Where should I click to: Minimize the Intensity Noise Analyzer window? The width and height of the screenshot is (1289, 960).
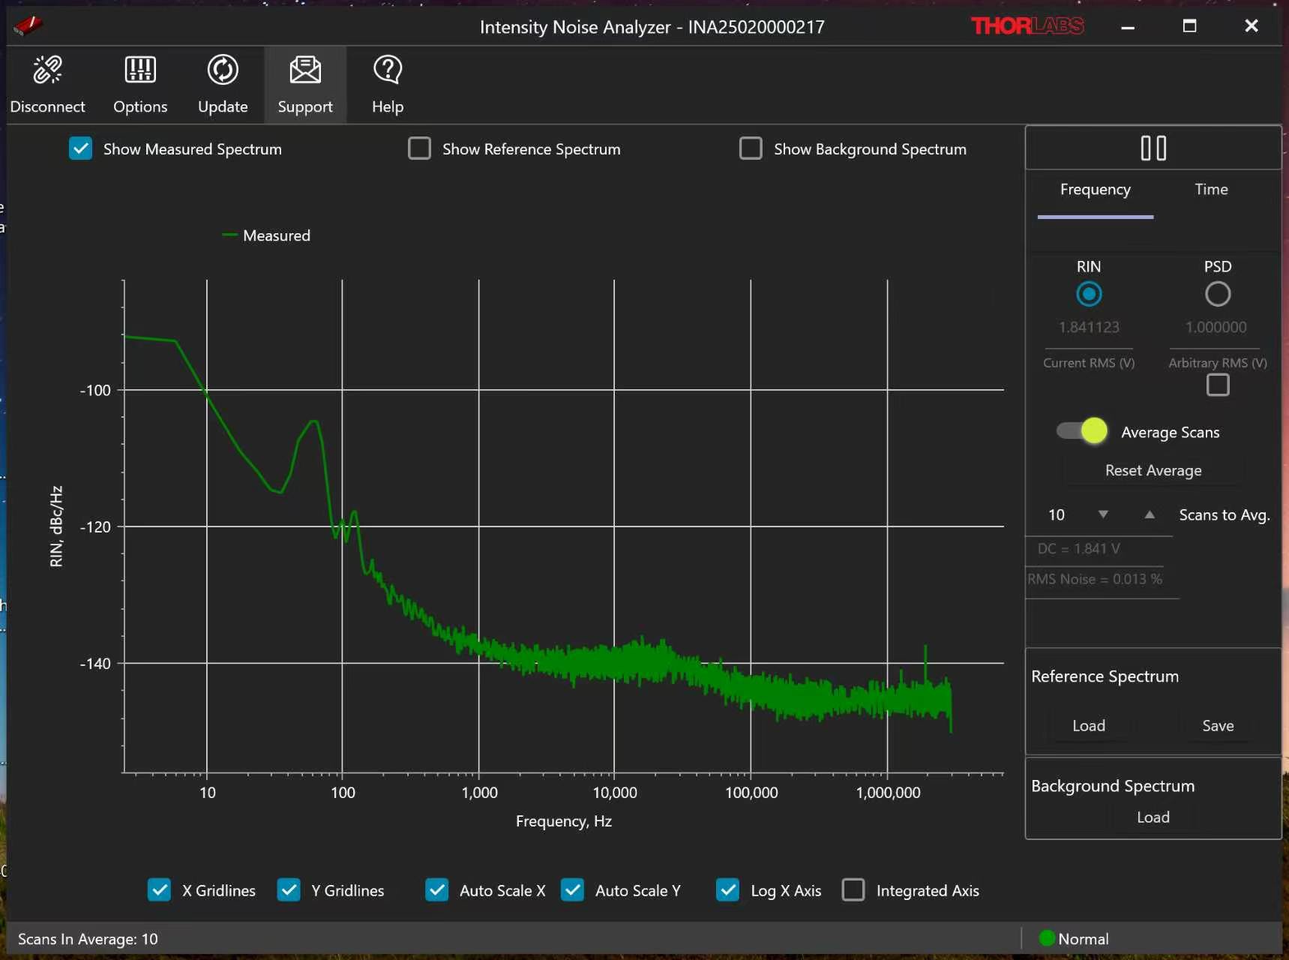pyautogui.click(x=1128, y=27)
